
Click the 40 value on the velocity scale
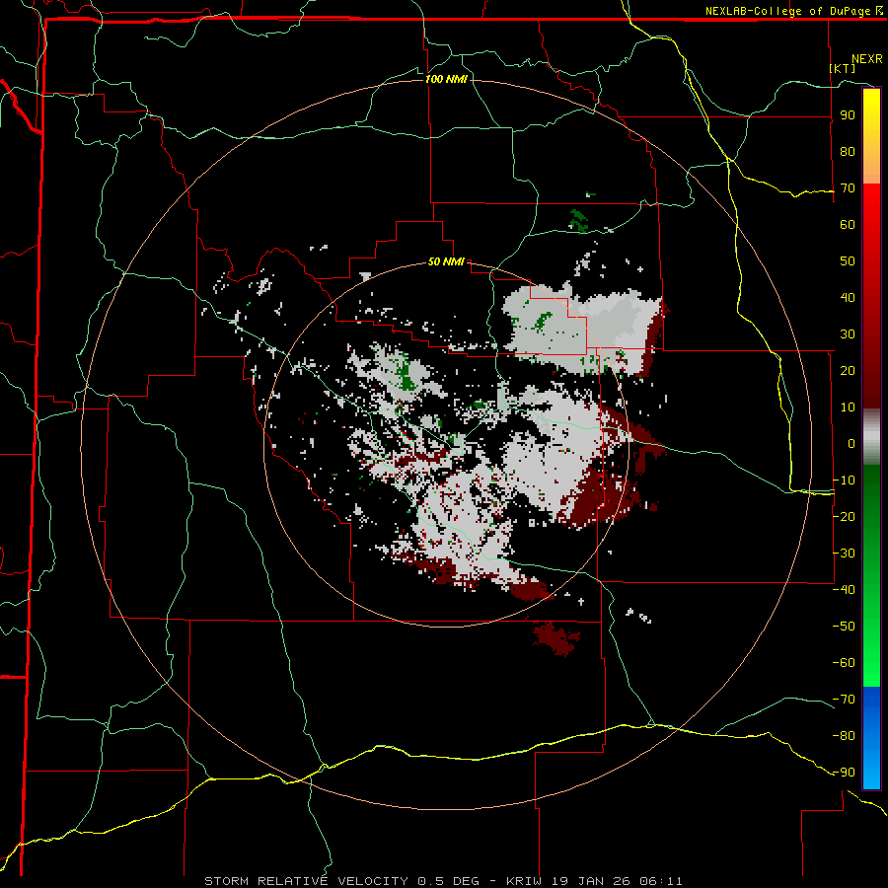click(x=848, y=297)
